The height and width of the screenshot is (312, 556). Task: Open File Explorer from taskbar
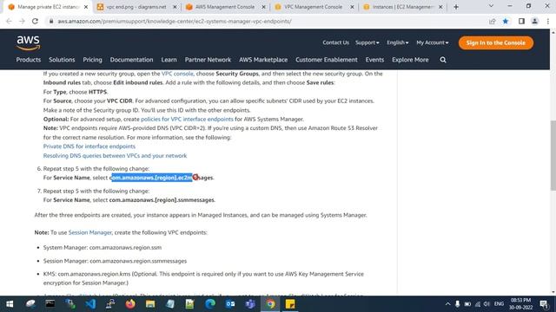click(150, 304)
